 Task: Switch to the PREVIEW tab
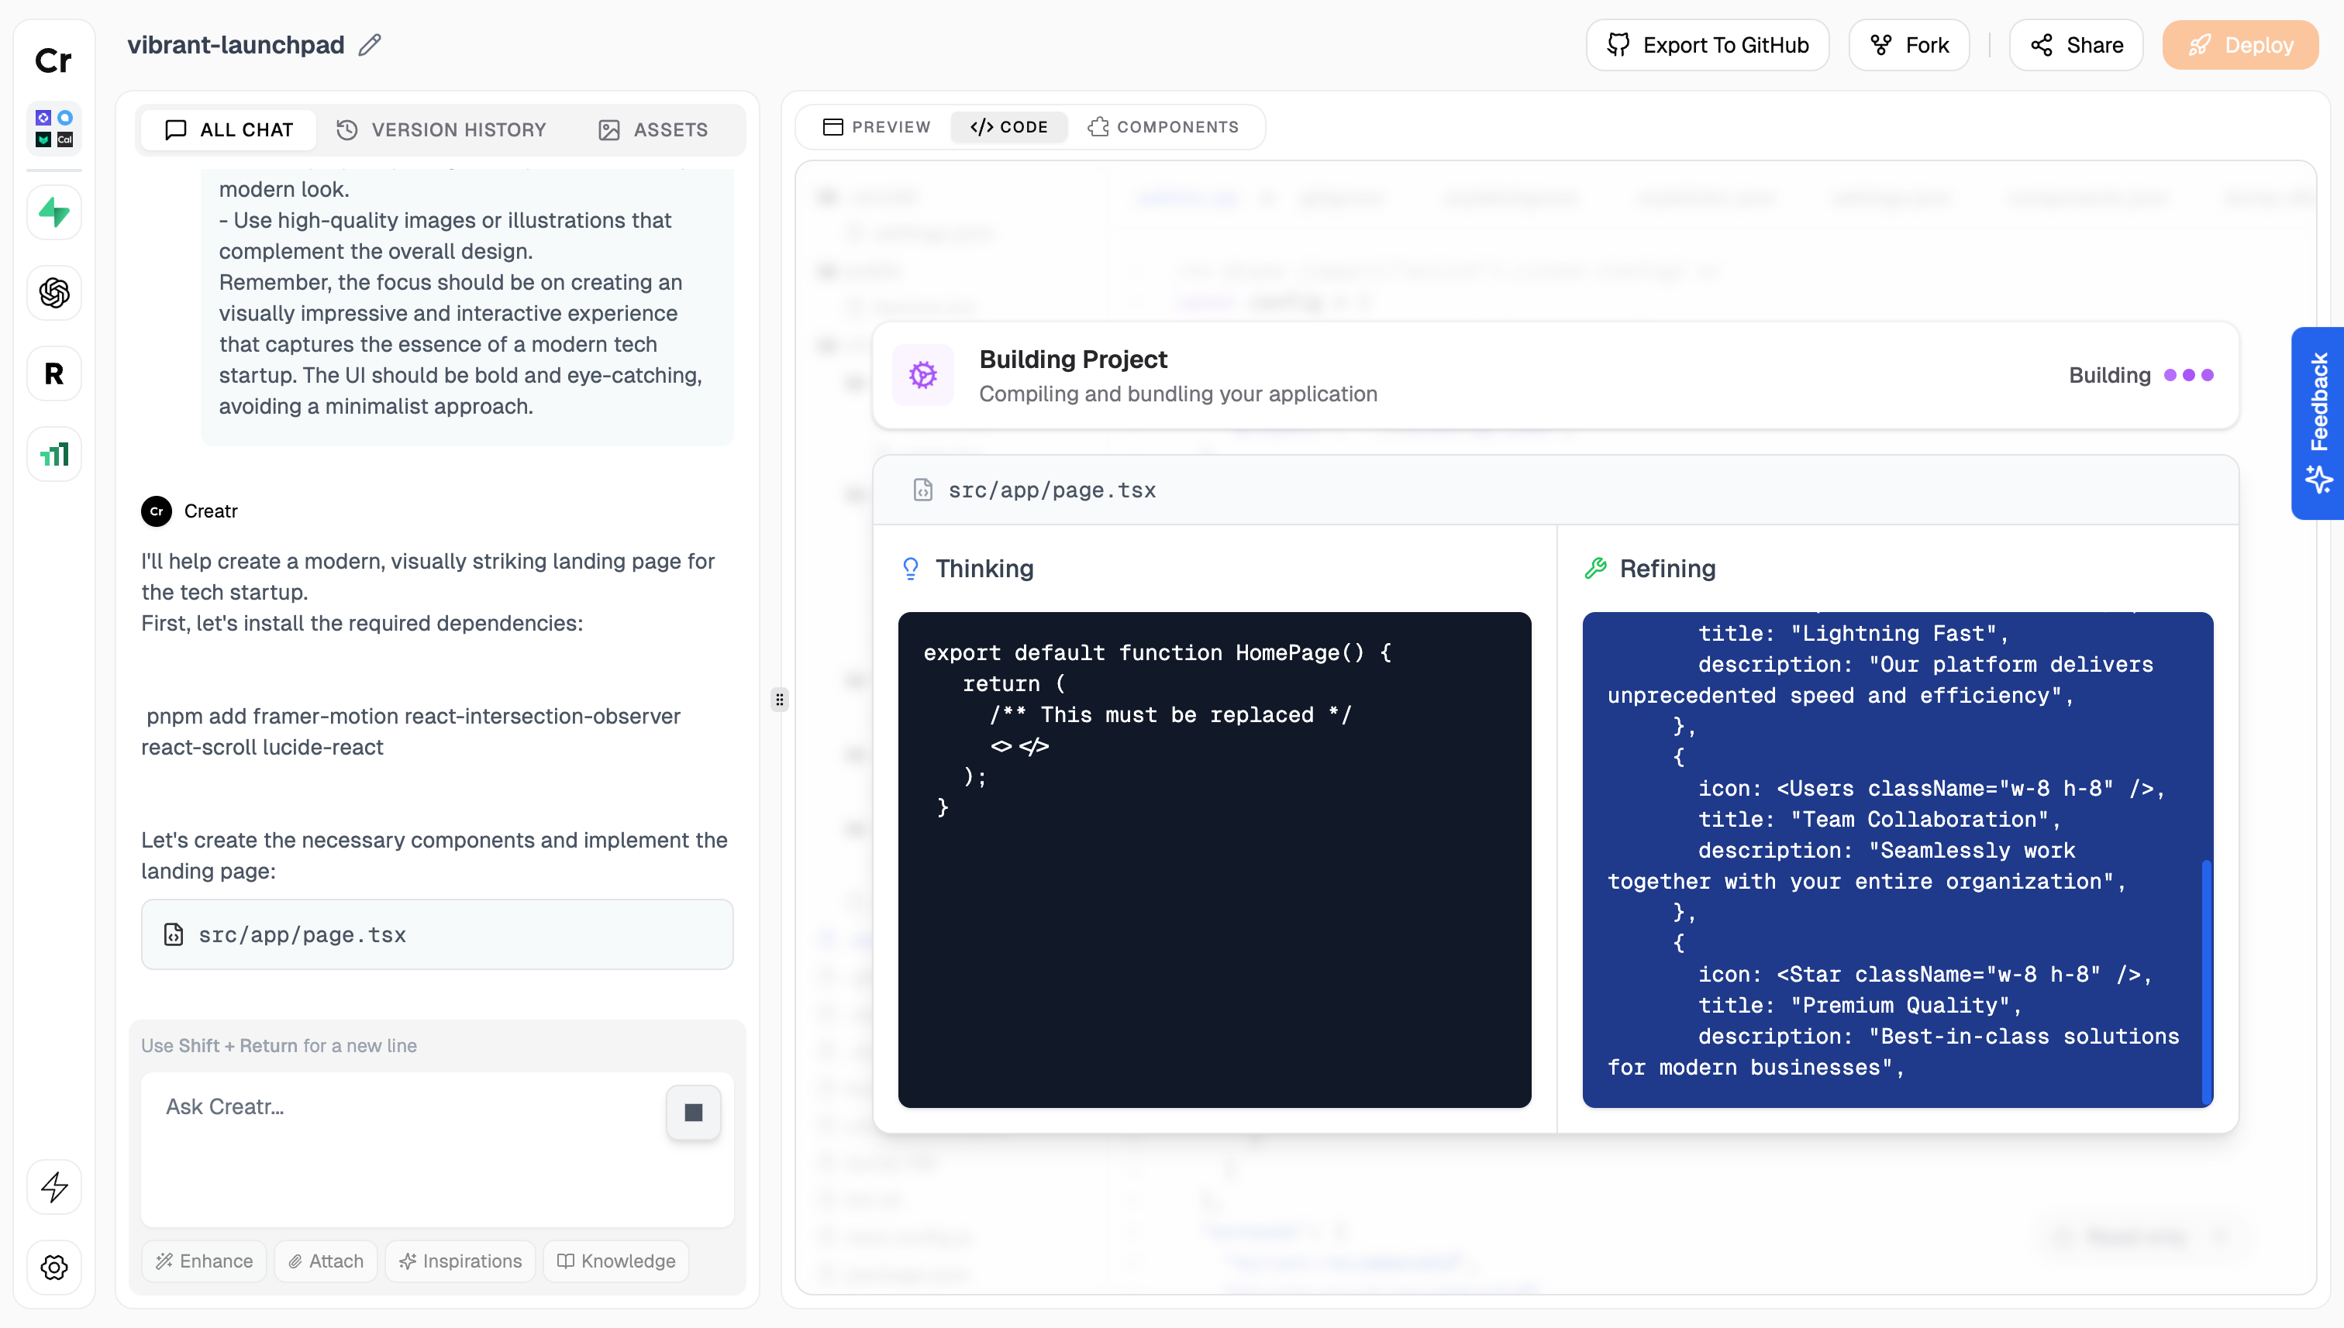(875, 127)
